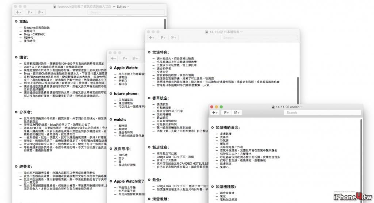374x203 pixels.
Task: Select 暖氣房 row in roolen outline
Action: tap(224, 144)
